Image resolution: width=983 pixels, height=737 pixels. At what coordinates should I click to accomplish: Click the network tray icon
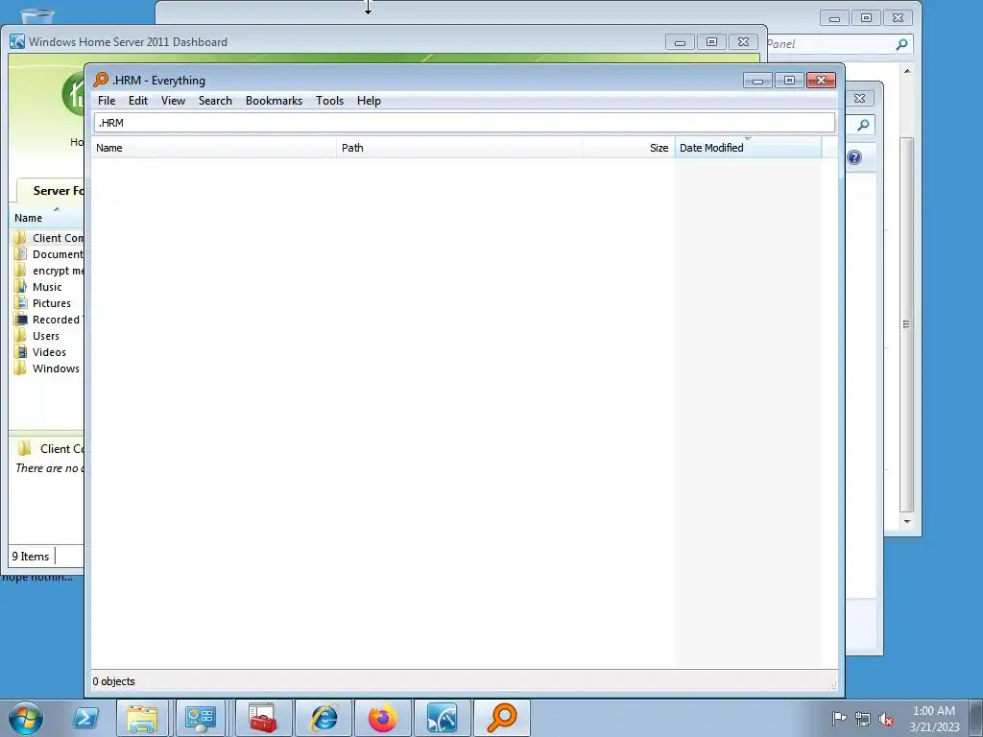(x=863, y=719)
